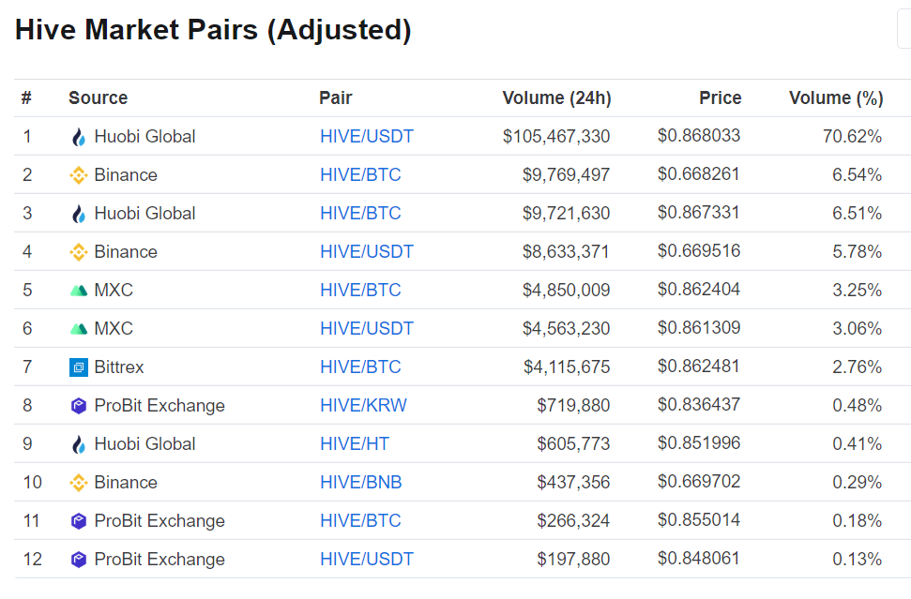Select the volume value $105,467,330

pos(556,137)
